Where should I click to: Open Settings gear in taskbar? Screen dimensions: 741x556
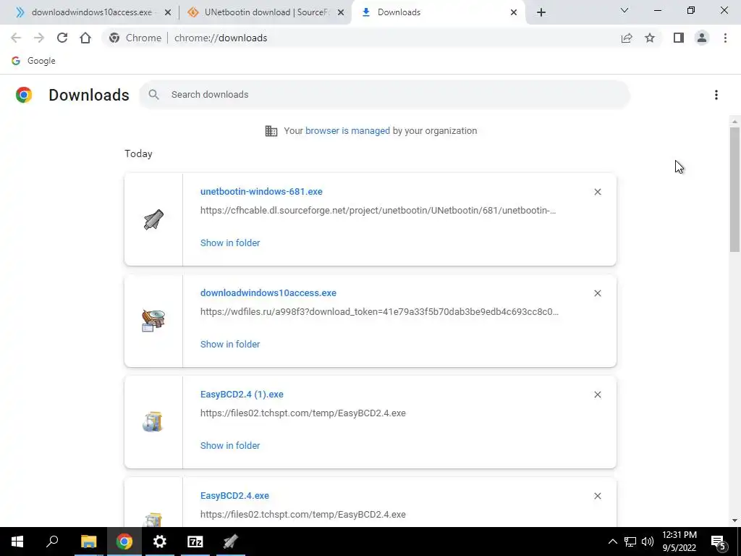(160, 542)
